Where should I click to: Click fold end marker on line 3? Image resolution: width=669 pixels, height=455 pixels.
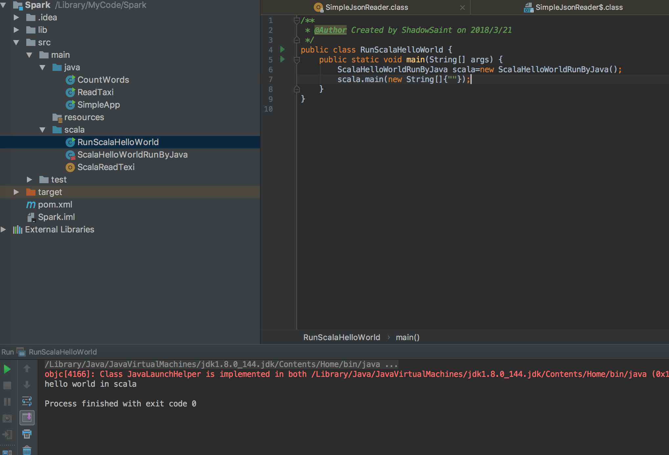297,40
